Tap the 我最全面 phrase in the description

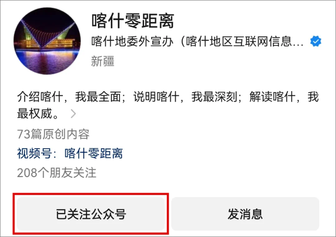click(x=98, y=96)
